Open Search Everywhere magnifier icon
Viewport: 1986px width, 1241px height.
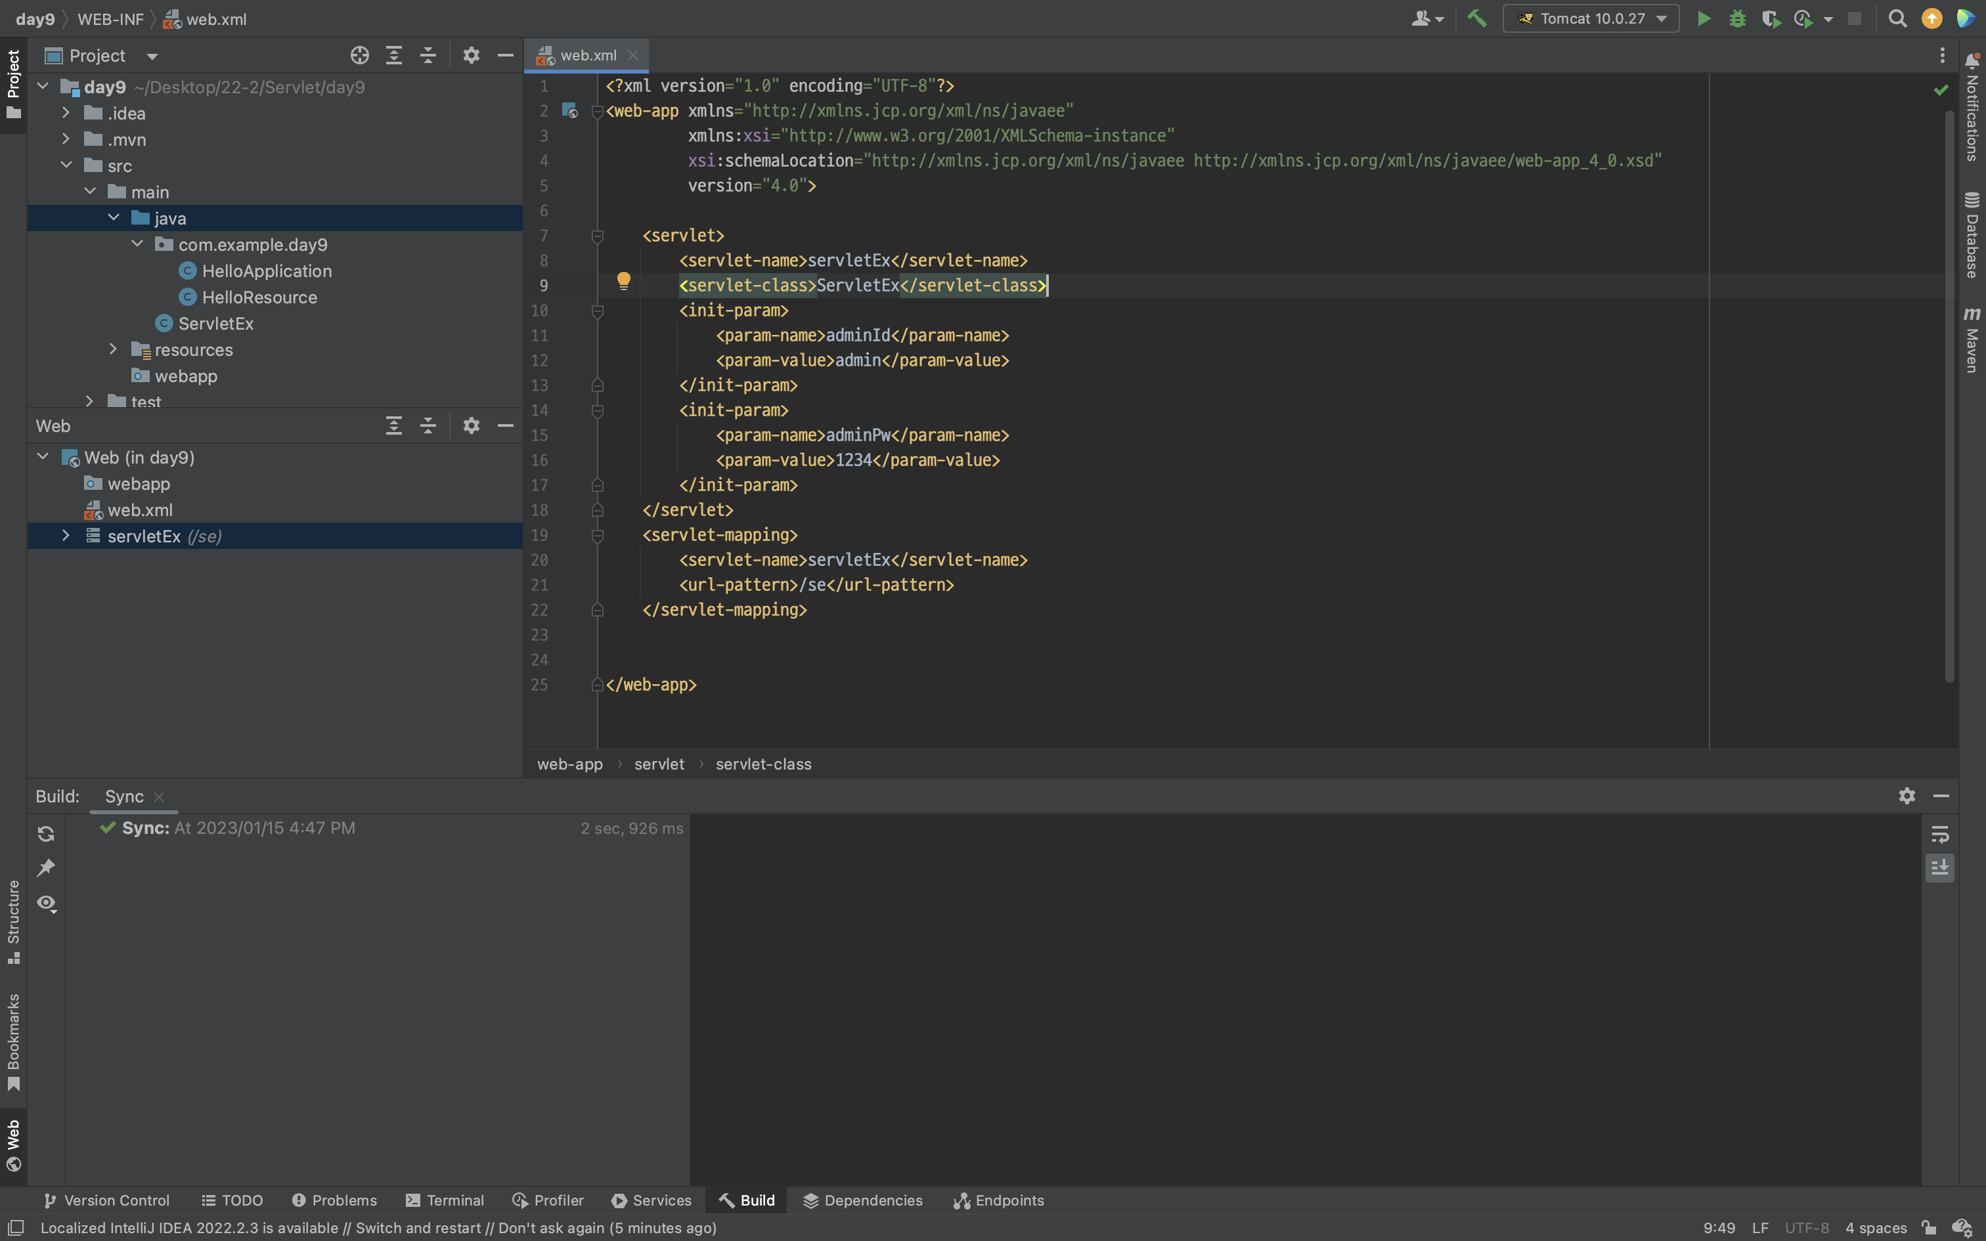tap(1897, 18)
